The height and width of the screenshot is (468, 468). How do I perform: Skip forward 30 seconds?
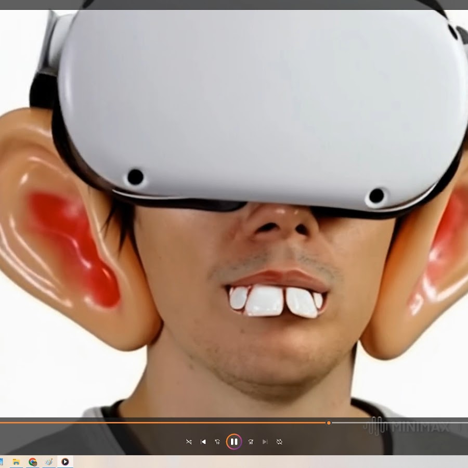251,441
